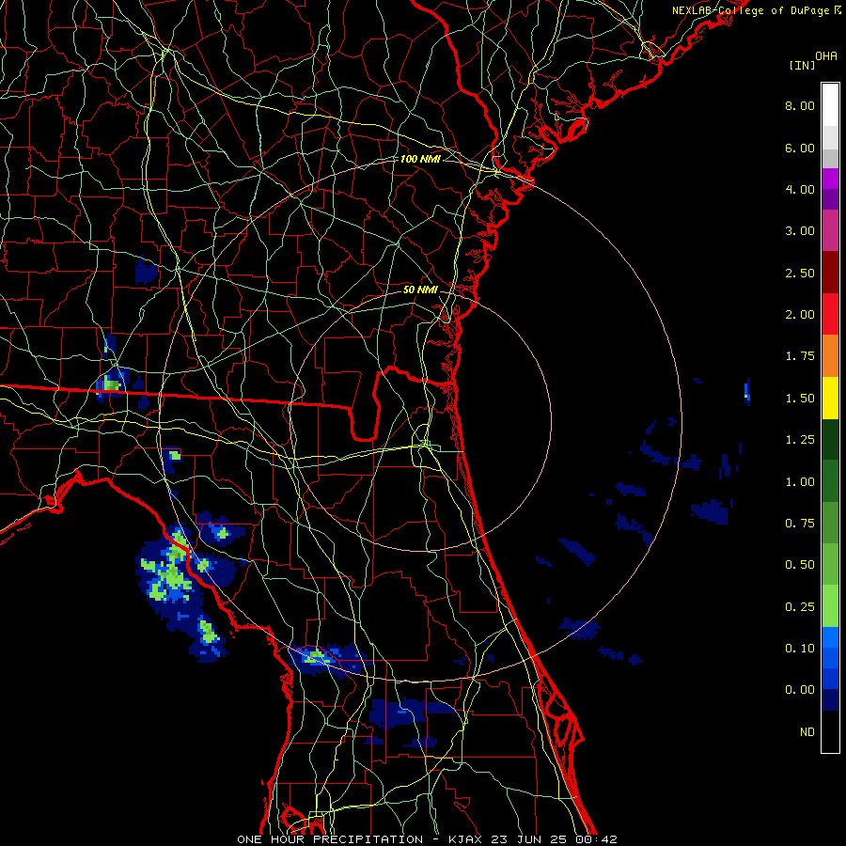
Task: Click the orange legend swatch beside 1.75
Action: coord(830,355)
